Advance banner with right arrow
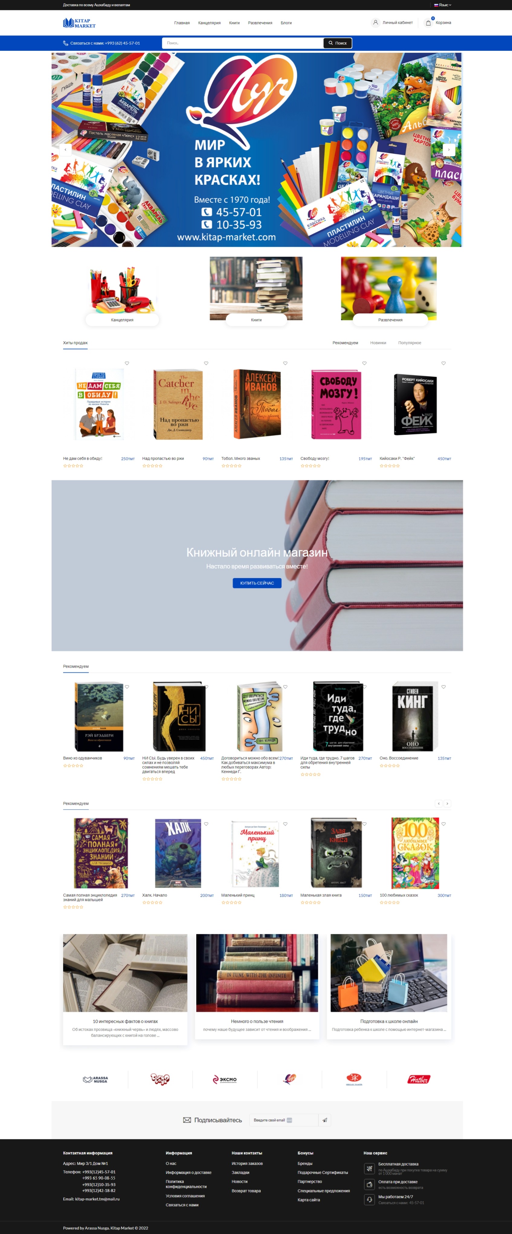The height and width of the screenshot is (1234, 512). [x=449, y=149]
